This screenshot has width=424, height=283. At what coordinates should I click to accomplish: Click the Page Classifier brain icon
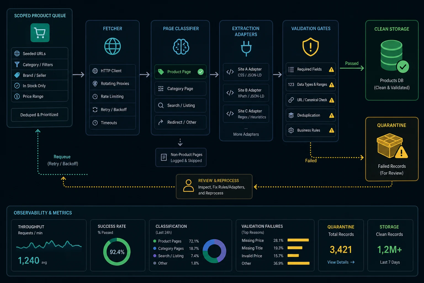coord(181,47)
